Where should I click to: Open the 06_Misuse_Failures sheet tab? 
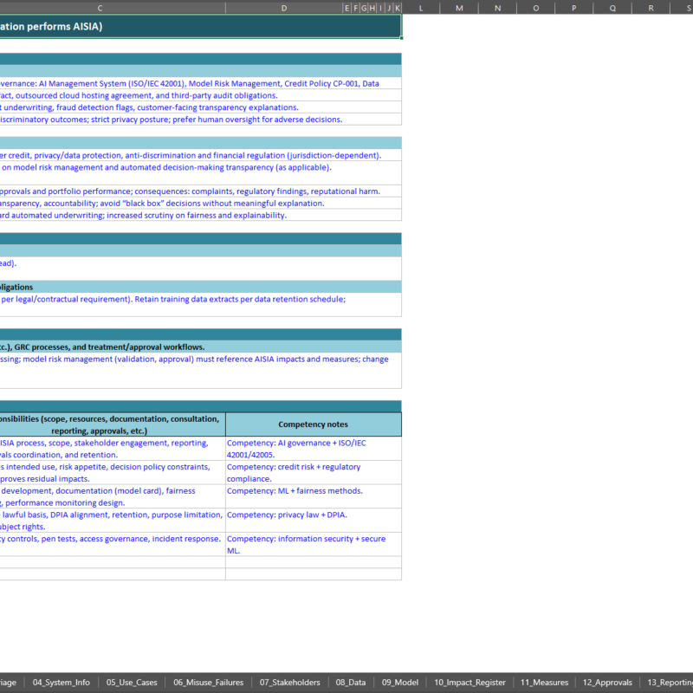pyautogui.click(x=208, y=683)
